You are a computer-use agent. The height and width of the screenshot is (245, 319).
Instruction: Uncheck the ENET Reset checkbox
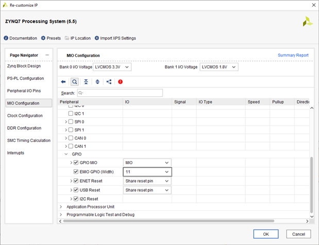point(76,181)
